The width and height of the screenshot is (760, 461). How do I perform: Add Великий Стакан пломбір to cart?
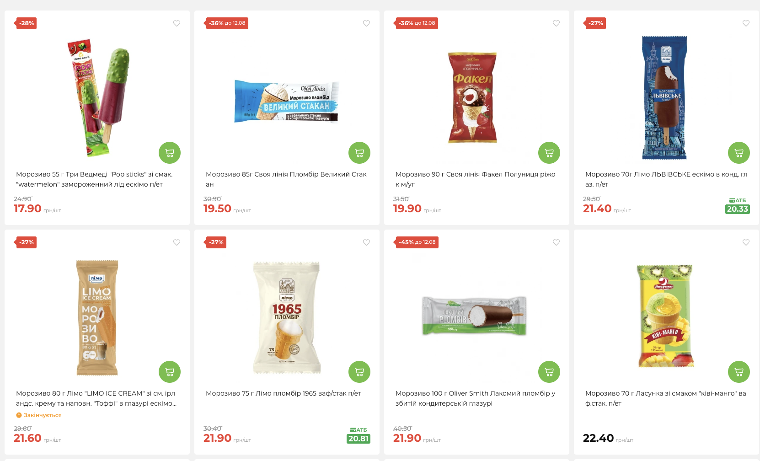click(x=359, y=153)
